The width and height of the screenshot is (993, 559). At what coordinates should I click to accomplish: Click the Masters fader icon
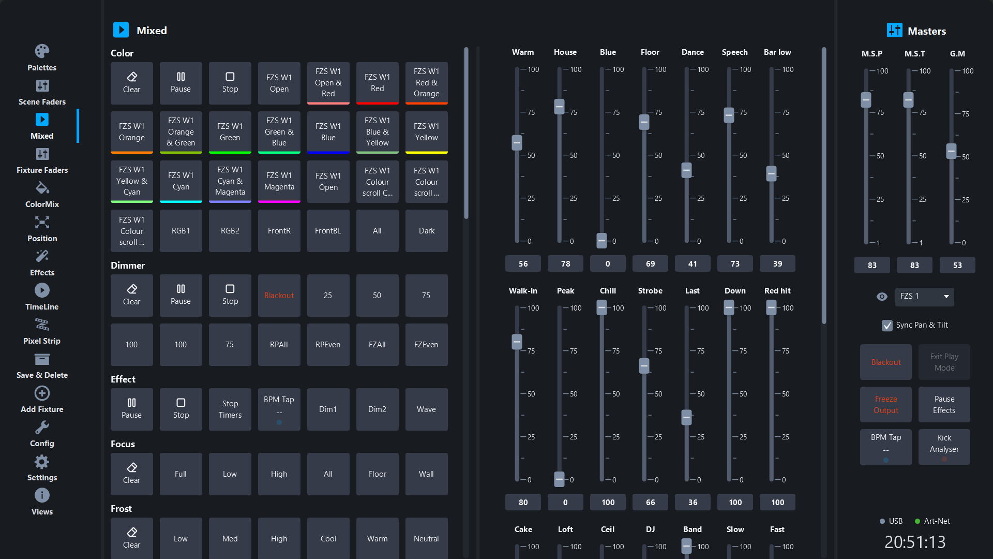tap(894, 31)
